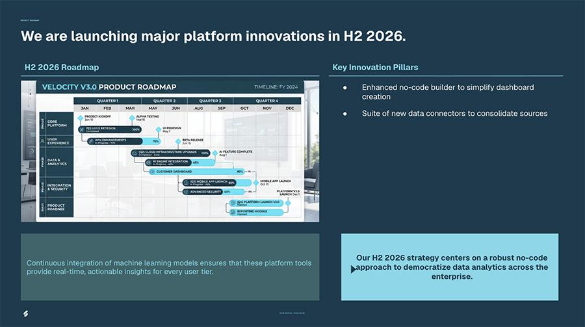
Task: Click the icon on Platform Launch V3.0 bar
Action: [233, 203]
